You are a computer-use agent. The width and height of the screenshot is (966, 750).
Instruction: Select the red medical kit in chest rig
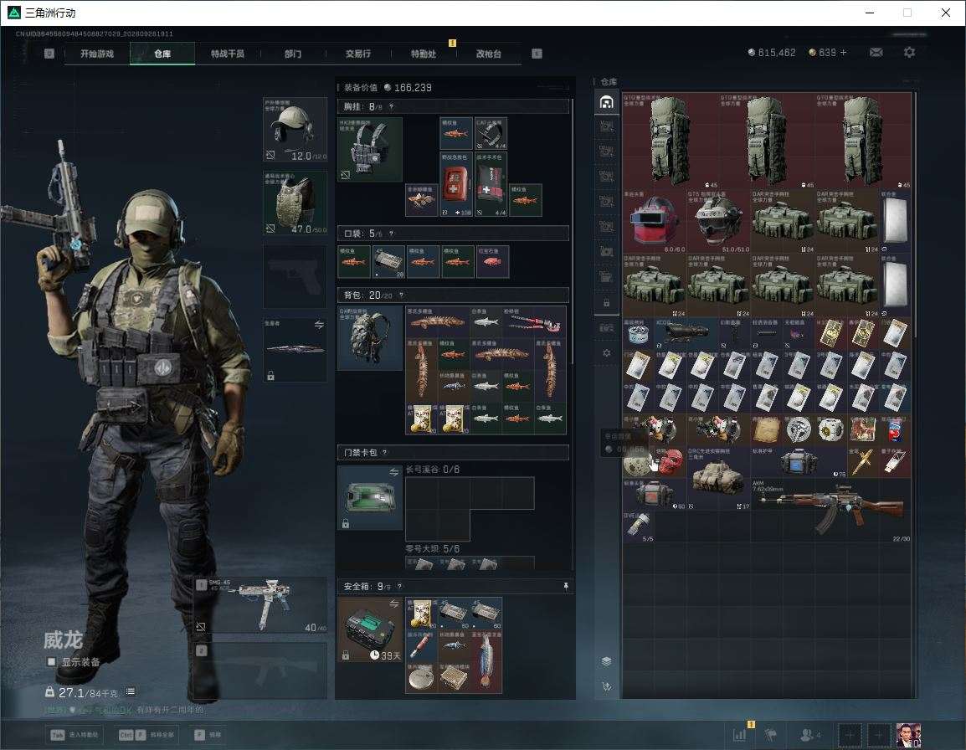tap(456, 184)
